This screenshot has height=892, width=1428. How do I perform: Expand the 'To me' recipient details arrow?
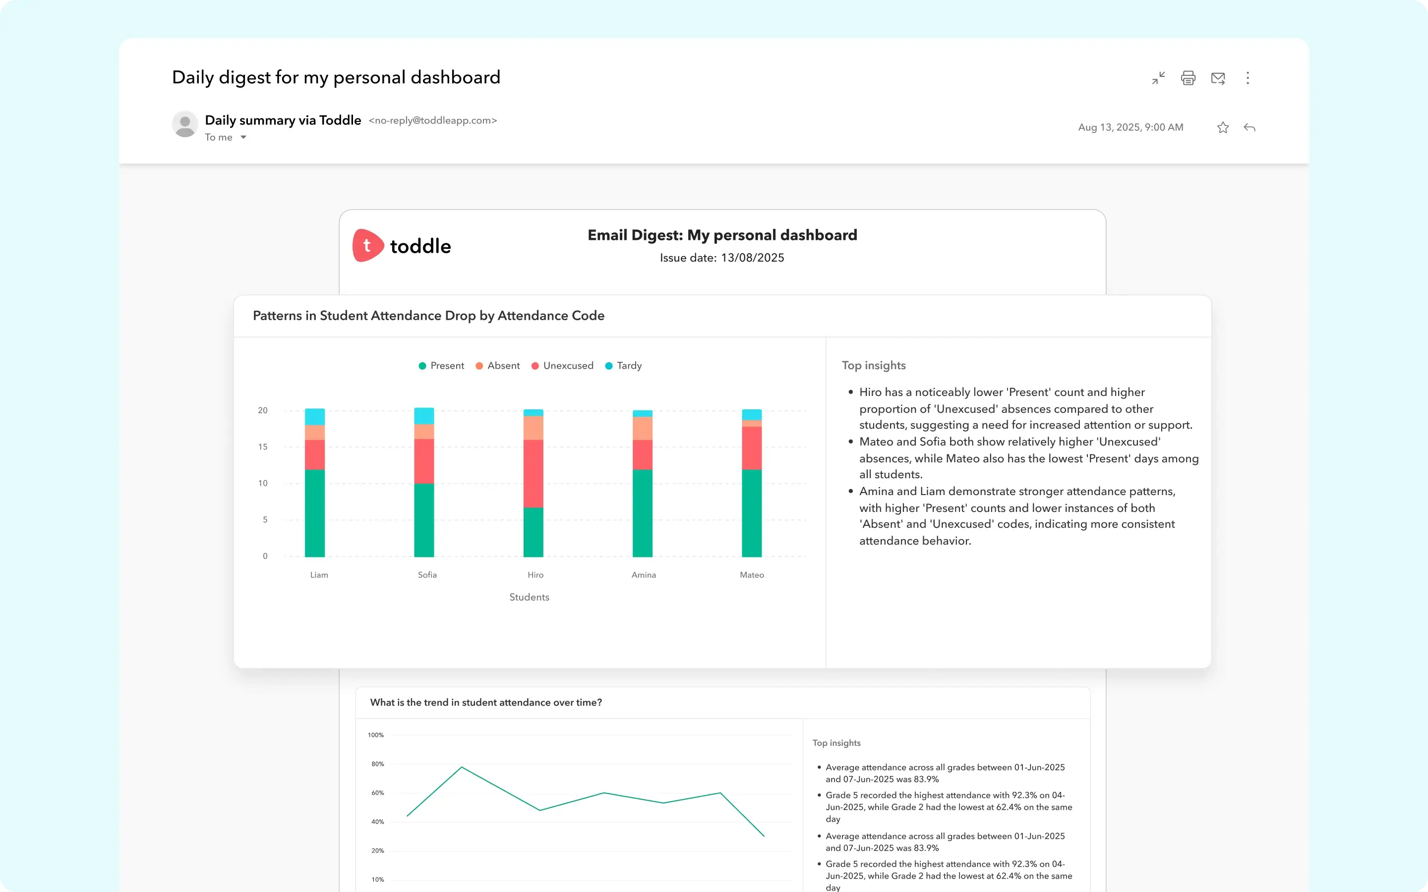tap(243, 137)
